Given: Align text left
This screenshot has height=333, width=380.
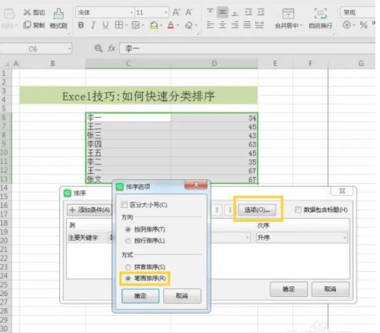Looking at the screenshot, I should point(210,24).
